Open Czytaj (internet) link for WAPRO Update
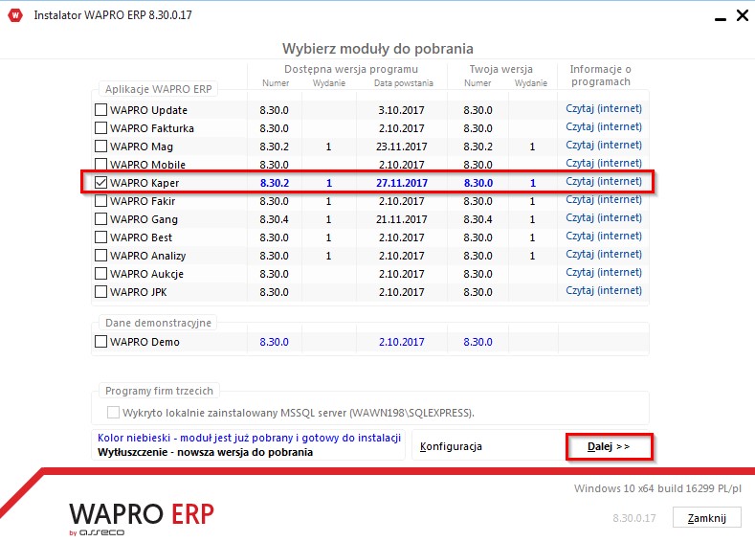Screen dimensions: 755x542 [x=604, y=109]
